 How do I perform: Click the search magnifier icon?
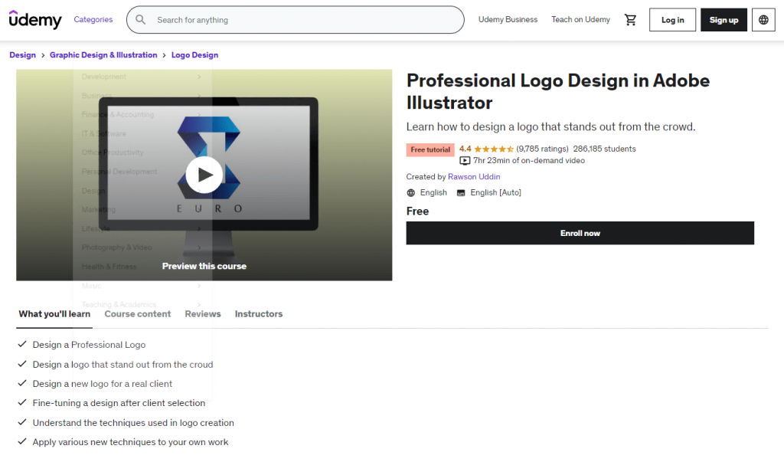click(141, 19)
